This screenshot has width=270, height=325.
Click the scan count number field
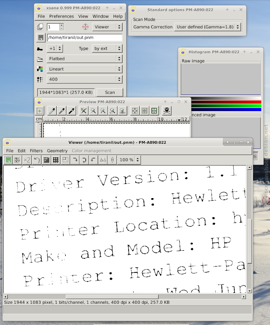pyautogui.click(x=53, y=27)
